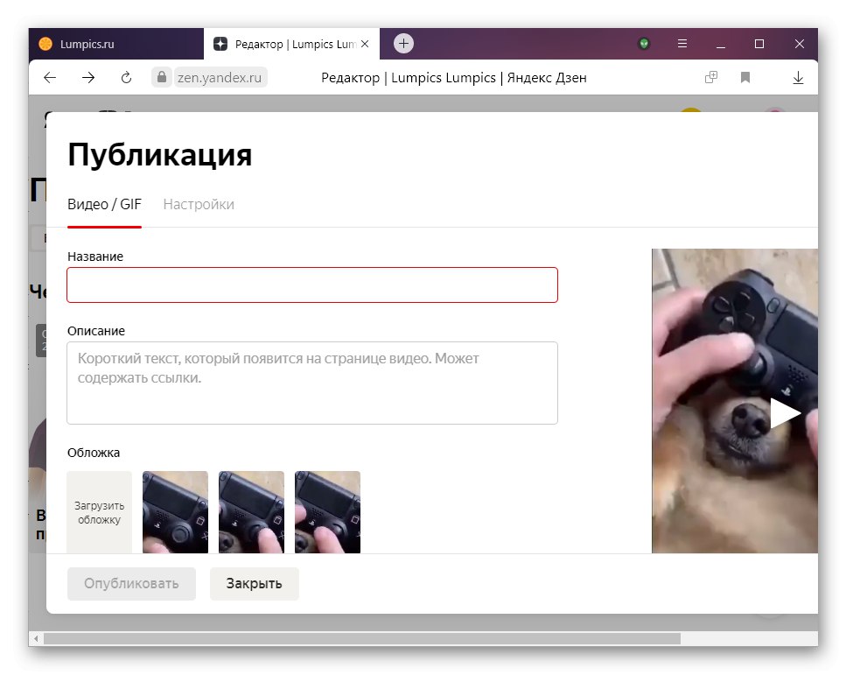
Task: Switch to the Настройки tab
Action: 198,204
